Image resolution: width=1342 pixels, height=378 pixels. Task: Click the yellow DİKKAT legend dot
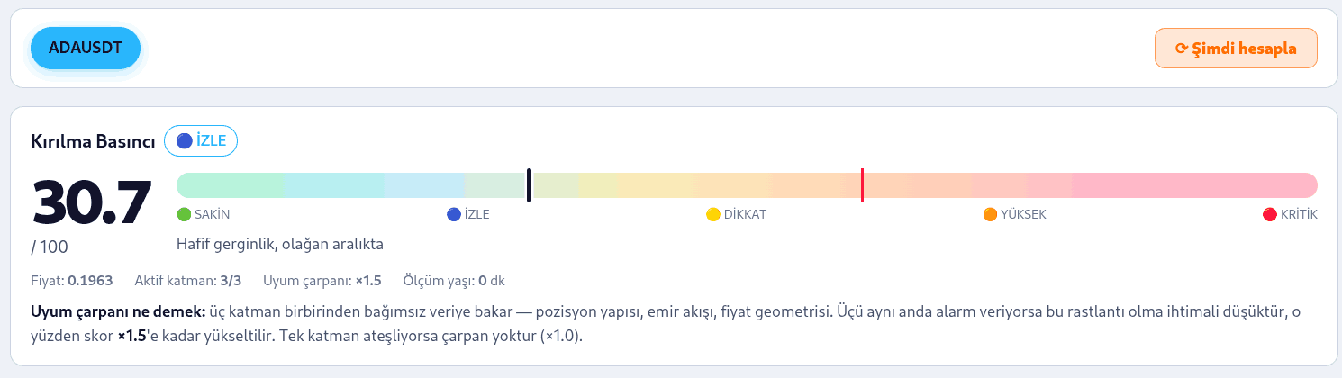[x=713, y=214]
